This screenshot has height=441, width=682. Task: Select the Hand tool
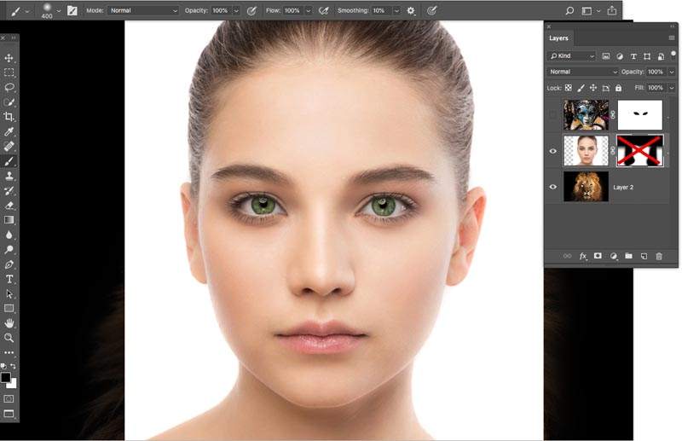coord(9,323)
